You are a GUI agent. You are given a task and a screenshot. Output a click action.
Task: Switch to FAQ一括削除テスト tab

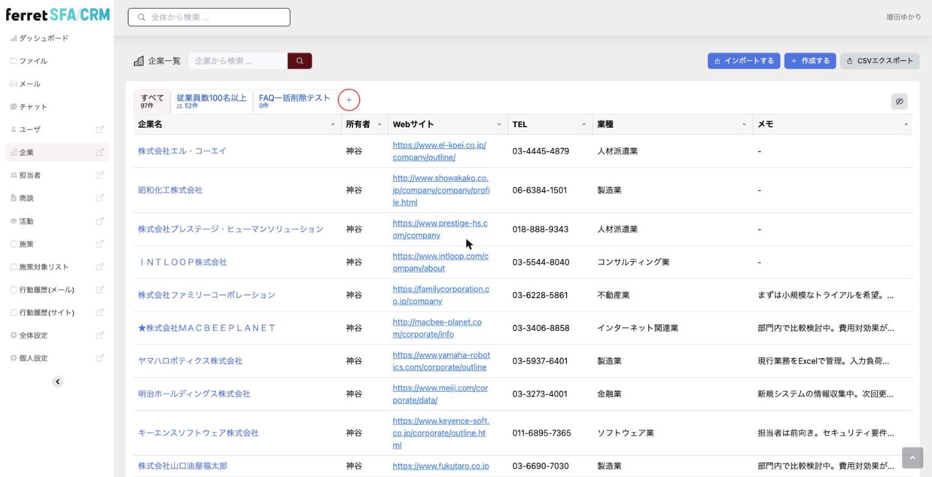295,101
